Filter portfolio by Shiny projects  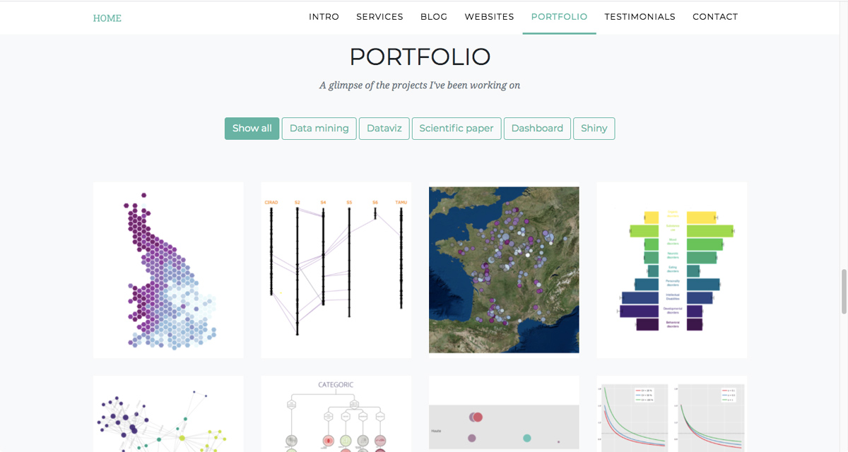click(x=594, y=128)
